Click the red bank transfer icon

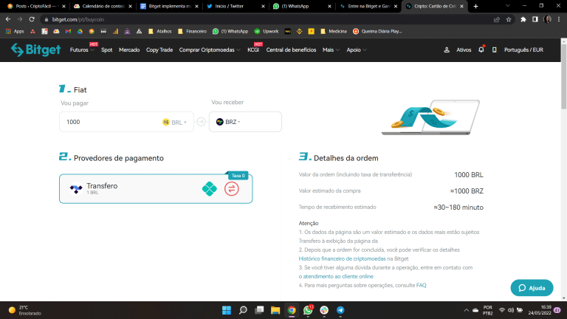pyautogui.click(x=231, y=189)
